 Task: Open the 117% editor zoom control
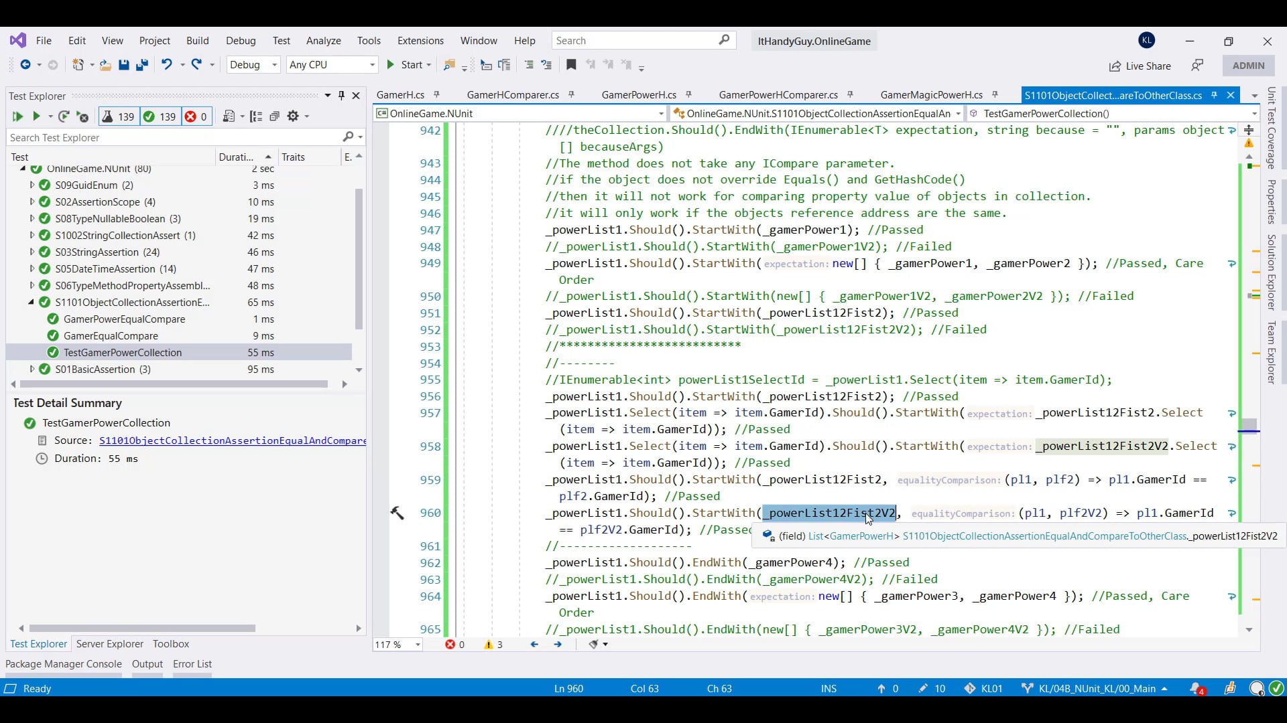coord(397,645)
